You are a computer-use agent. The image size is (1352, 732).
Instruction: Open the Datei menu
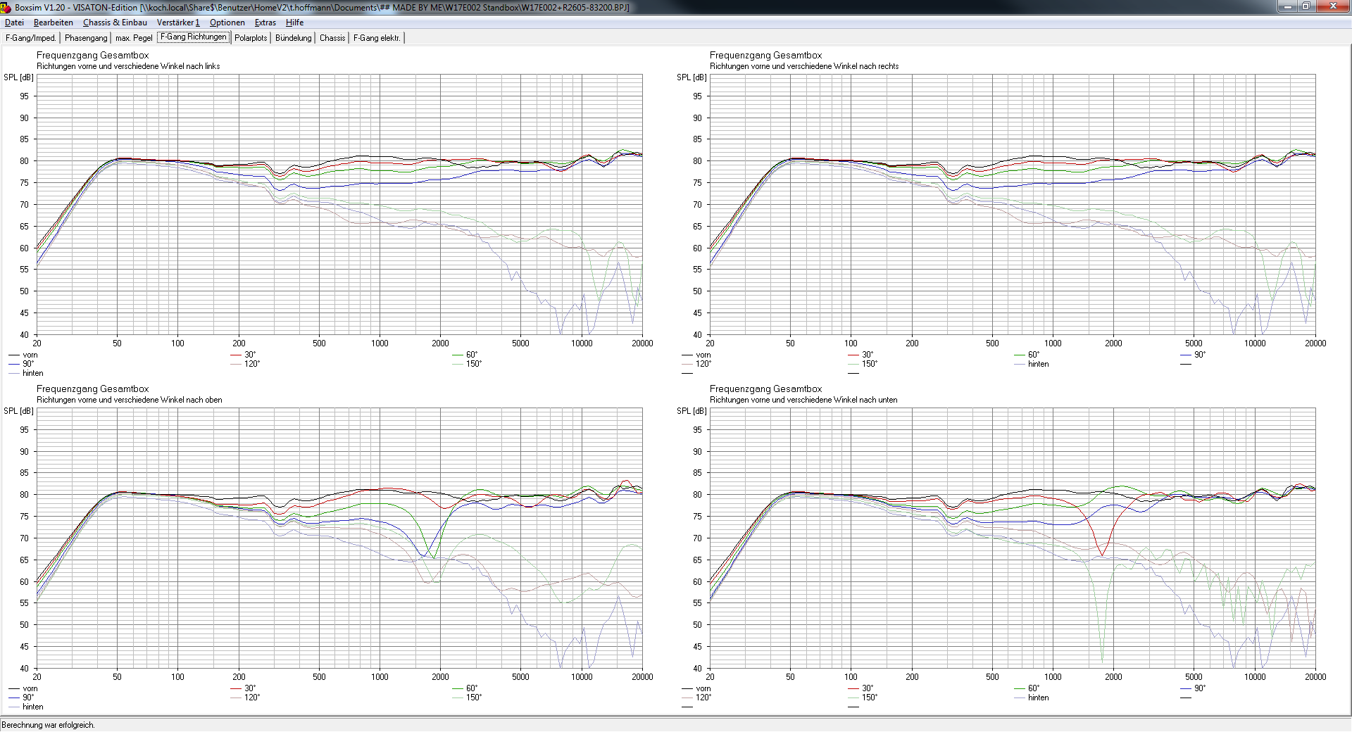[x=14, y=23]
